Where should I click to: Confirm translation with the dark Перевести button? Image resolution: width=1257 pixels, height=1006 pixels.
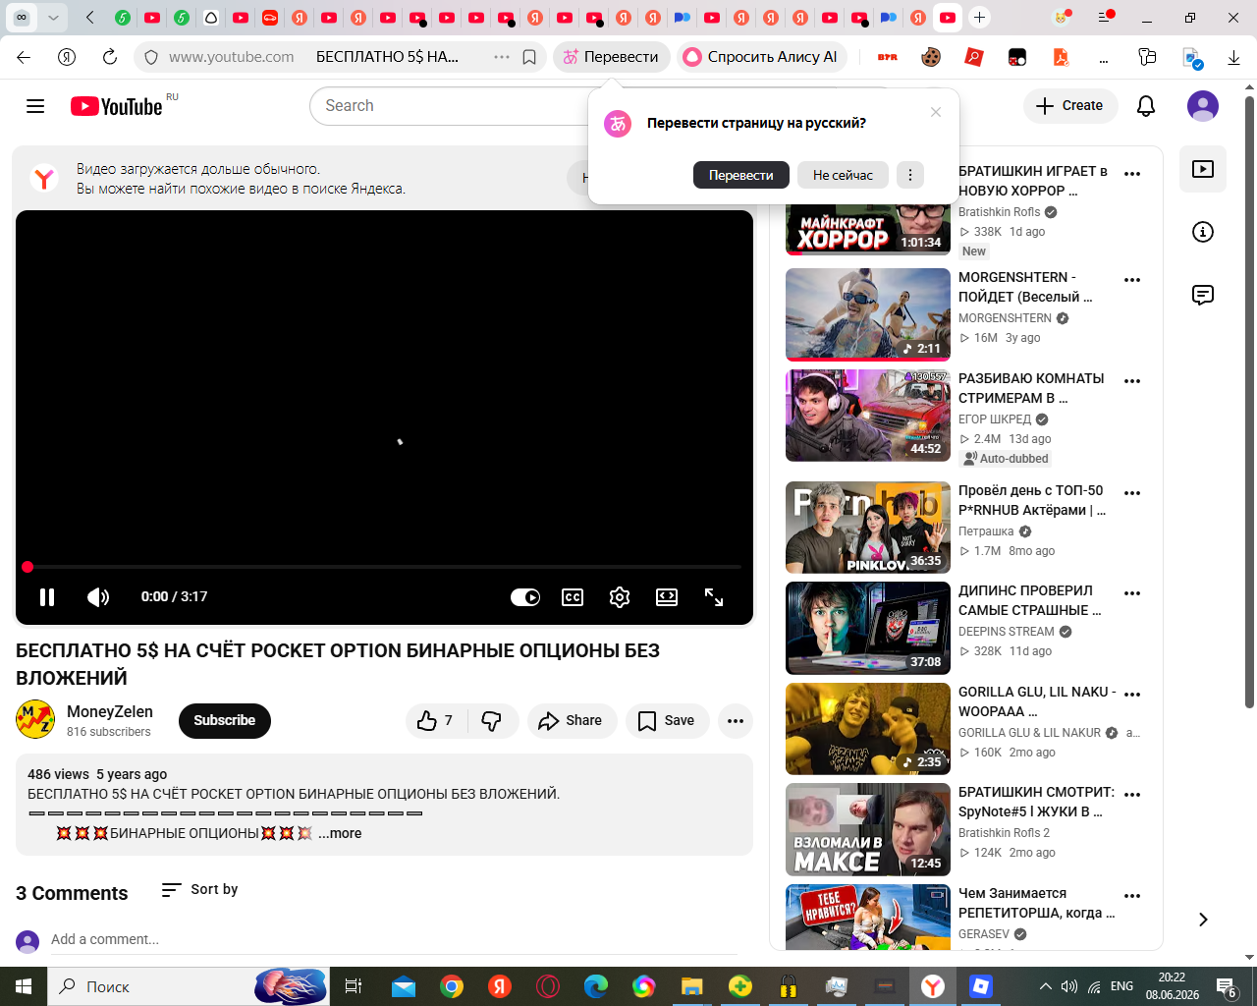(741, 175)
